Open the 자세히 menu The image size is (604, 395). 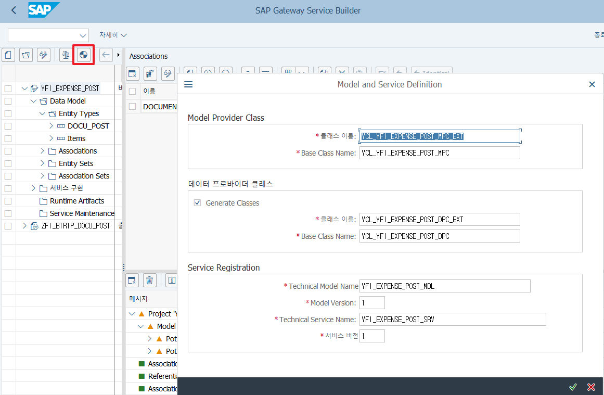pyautogui.click(x=113, y=35)
